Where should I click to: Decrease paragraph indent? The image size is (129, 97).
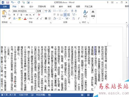[72, 11]
